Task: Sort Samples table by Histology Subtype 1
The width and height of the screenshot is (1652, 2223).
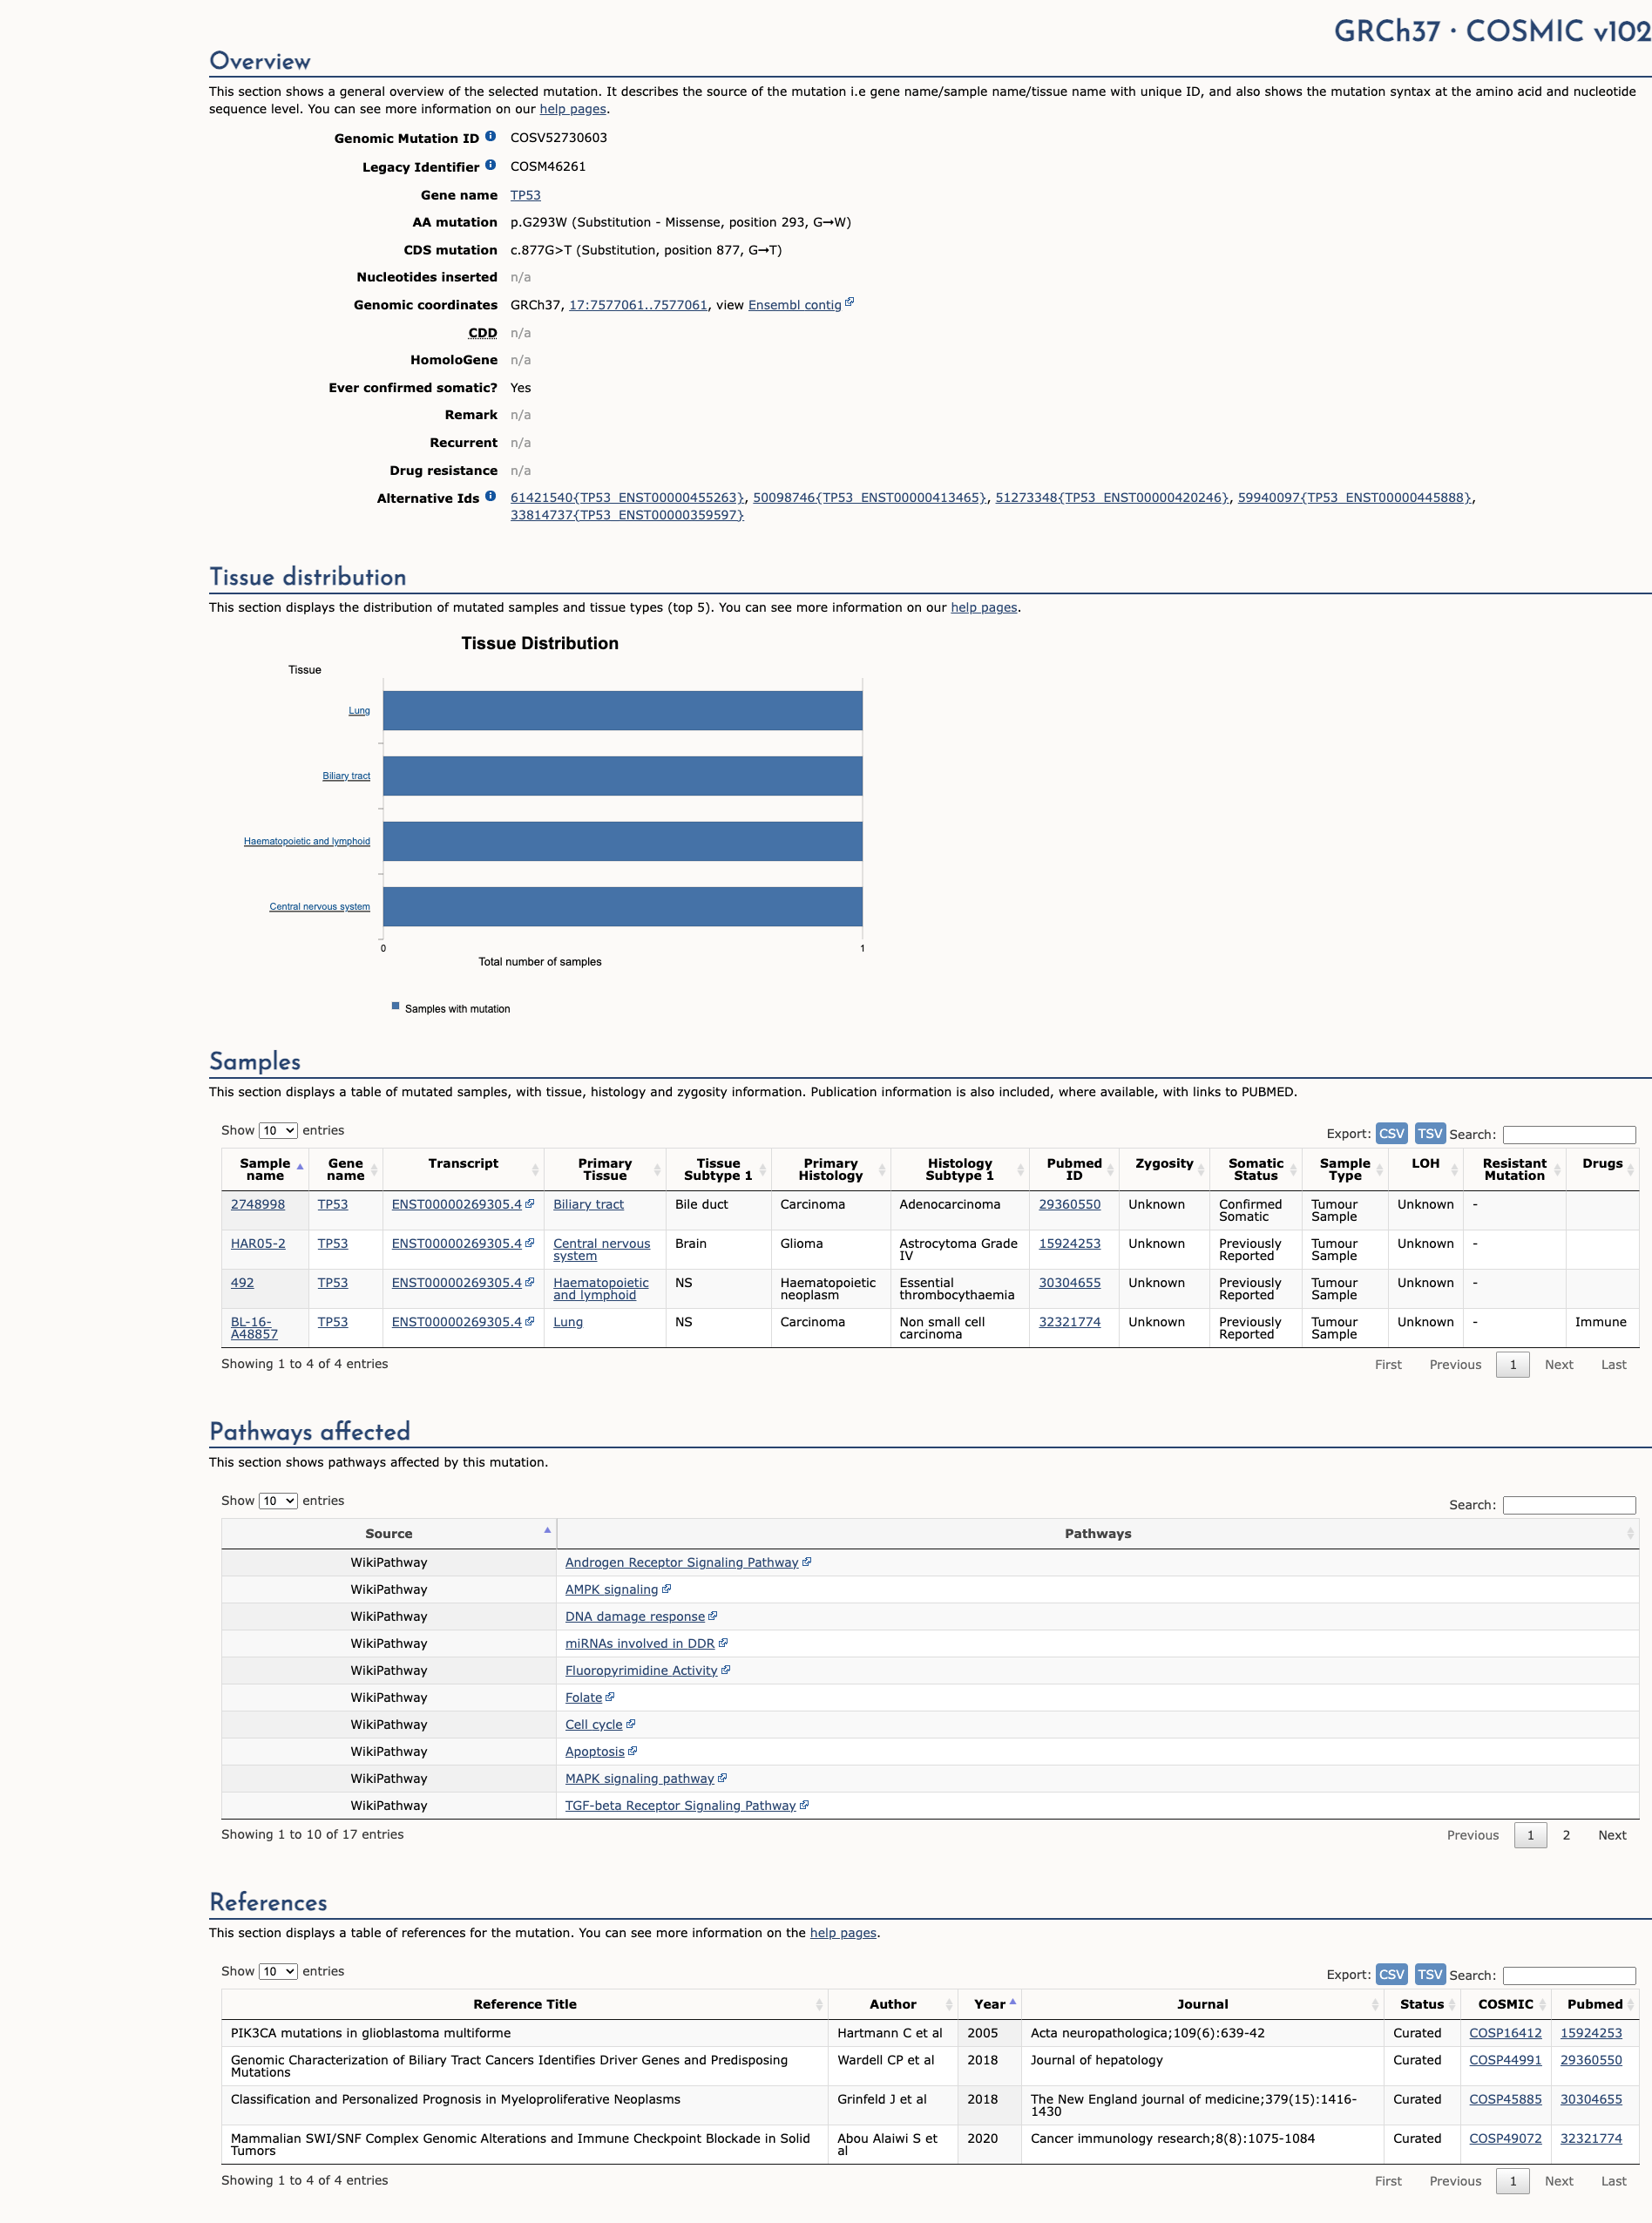Action: (x=959, y=1170)
